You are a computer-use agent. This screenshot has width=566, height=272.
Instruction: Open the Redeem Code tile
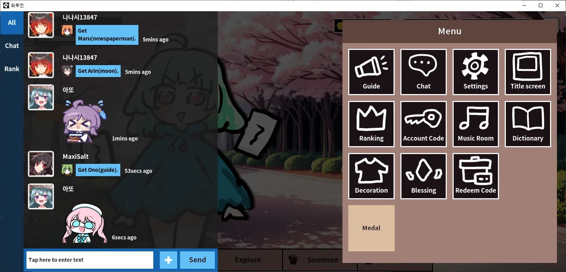476,176
